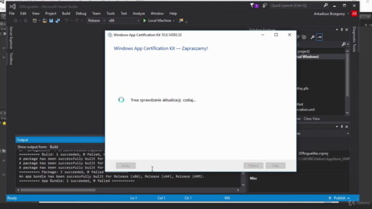Open the Build menu

(x=66, y=13)
